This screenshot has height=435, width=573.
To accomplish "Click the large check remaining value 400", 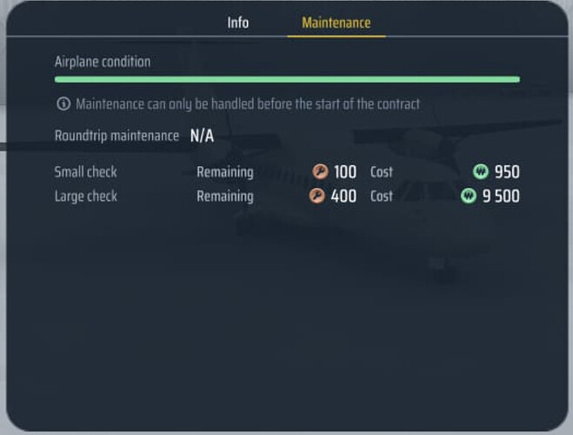I will click(343, 197).
